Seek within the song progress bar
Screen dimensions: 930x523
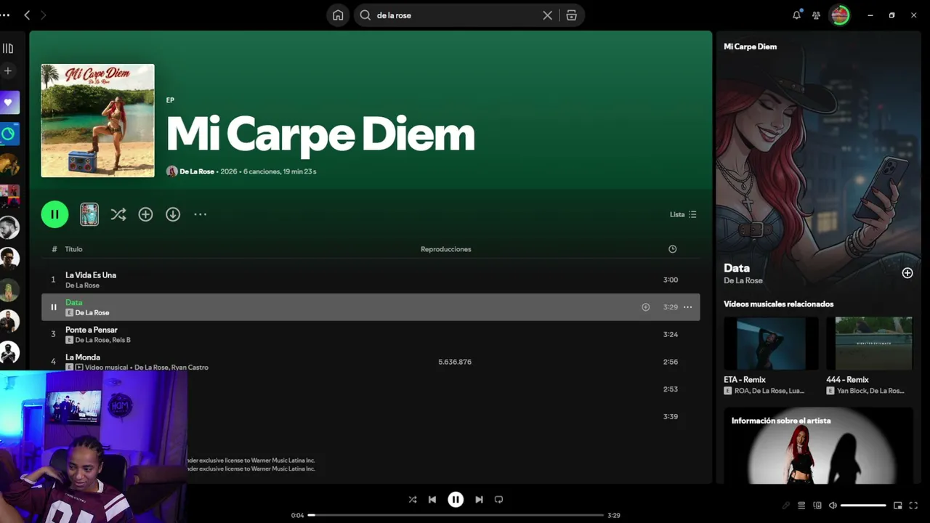pos(456,515)
